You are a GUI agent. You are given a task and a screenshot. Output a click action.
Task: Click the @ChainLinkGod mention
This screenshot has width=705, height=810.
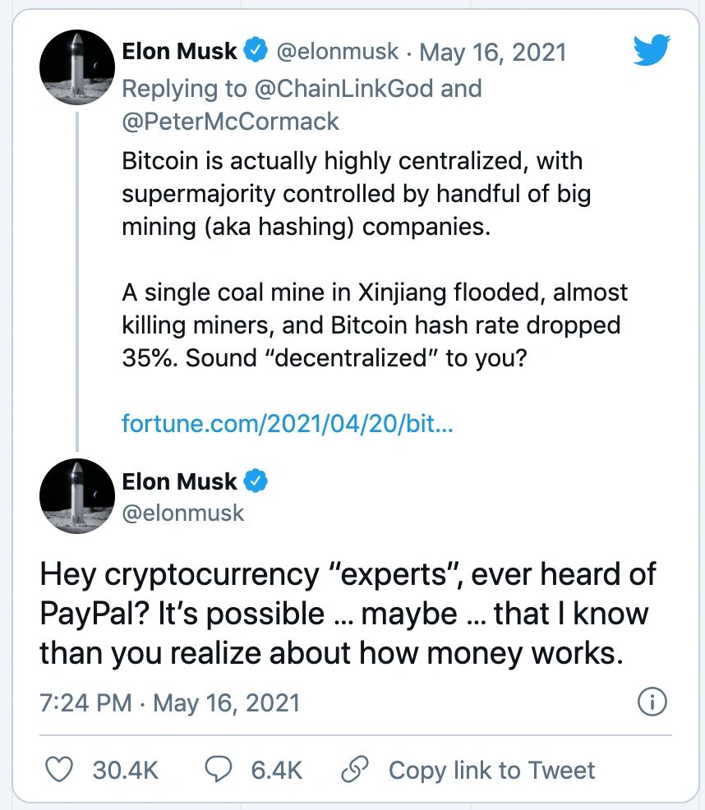coord(339,88)
